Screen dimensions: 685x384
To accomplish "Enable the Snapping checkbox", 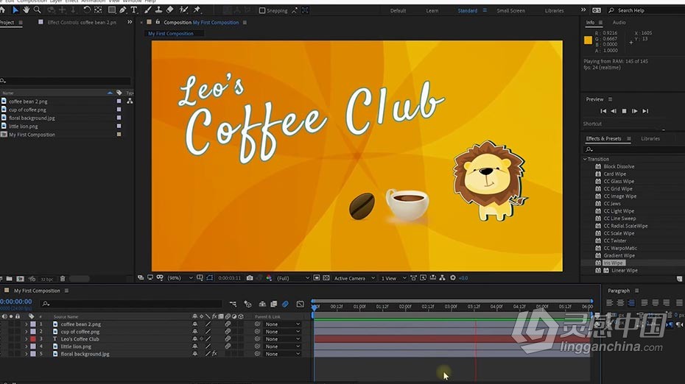I will click(x=262, y=10).
